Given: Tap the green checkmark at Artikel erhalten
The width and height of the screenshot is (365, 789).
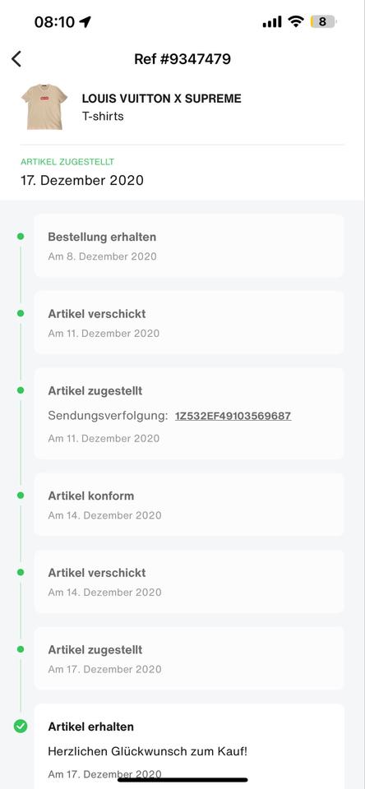Looking at the screenshot, I should click(21, 726).
